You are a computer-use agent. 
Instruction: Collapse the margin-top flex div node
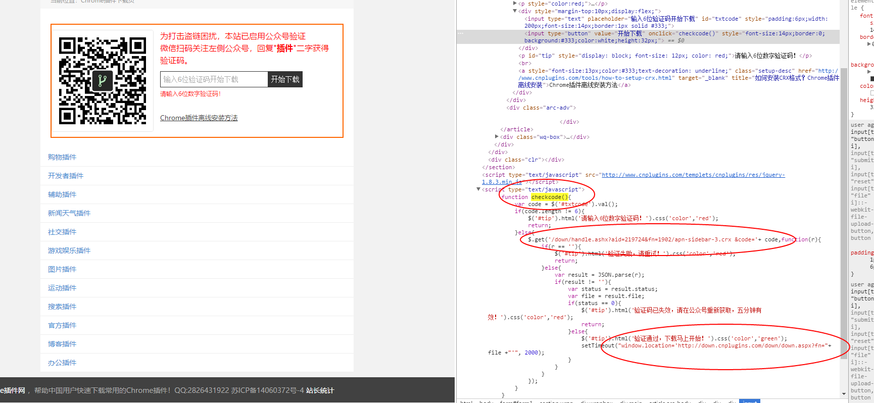tap(515, 11)
